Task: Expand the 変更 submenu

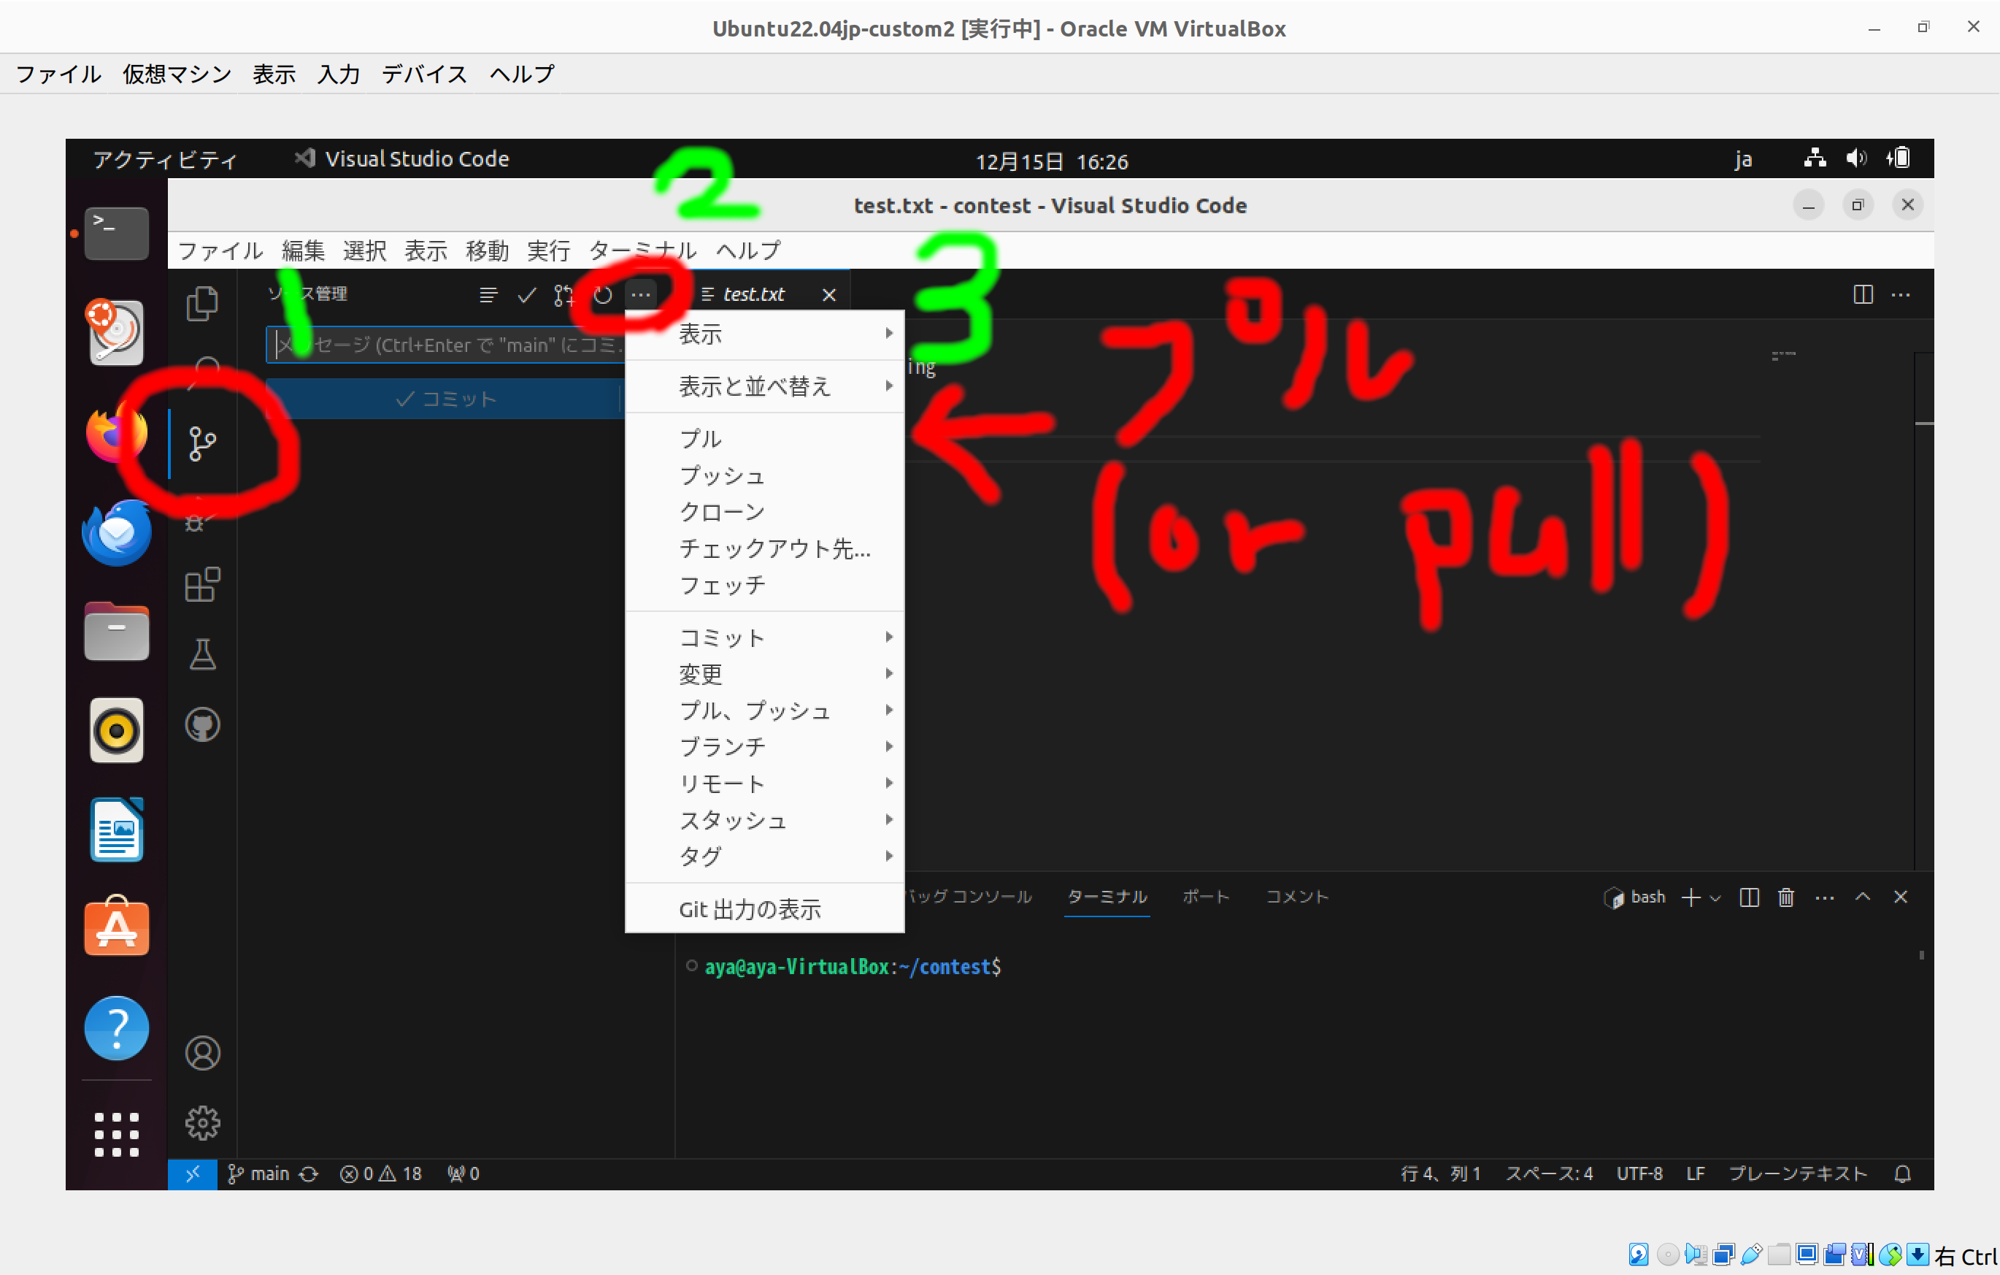Action: click(764, 674)
